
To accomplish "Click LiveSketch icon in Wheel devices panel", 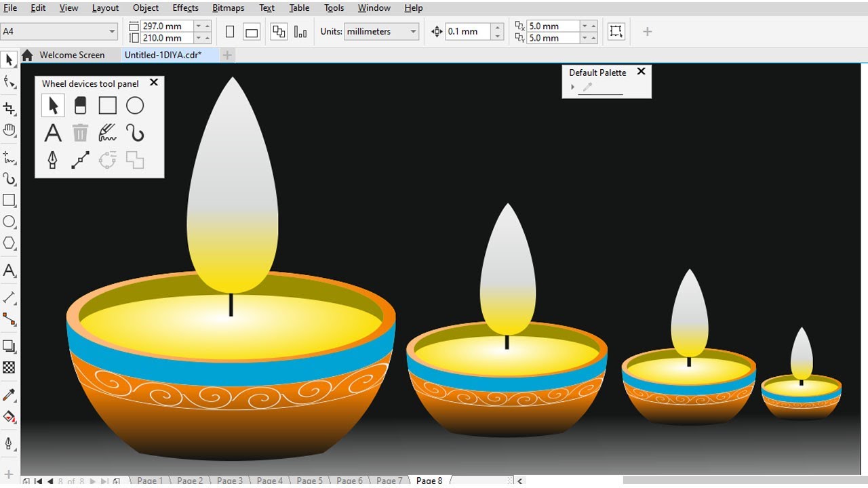I will pyautogui.click(x=108, y=133).
